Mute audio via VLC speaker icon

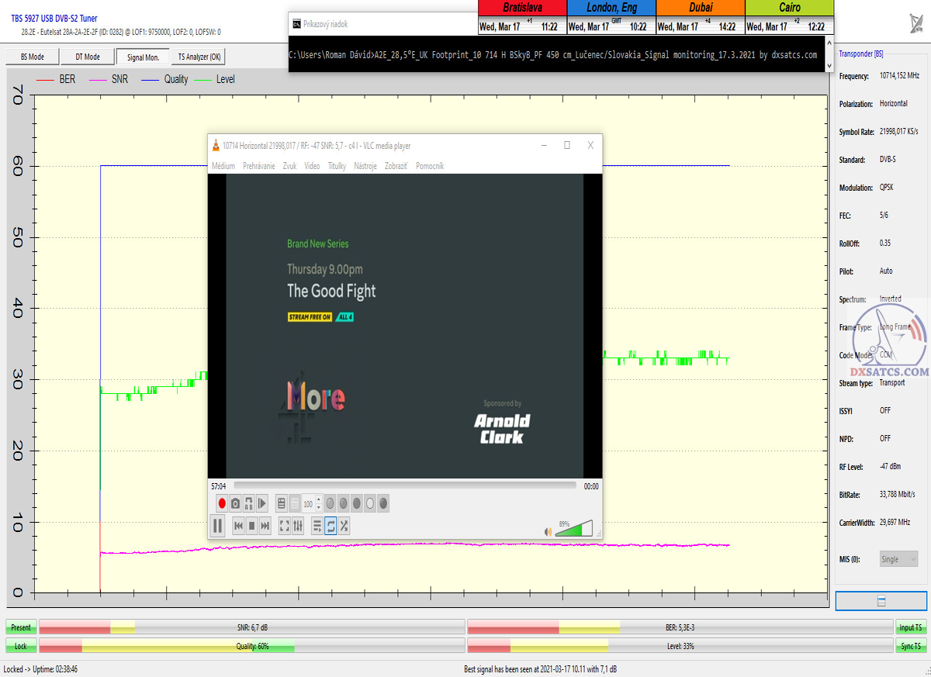(x=548, y=531)
